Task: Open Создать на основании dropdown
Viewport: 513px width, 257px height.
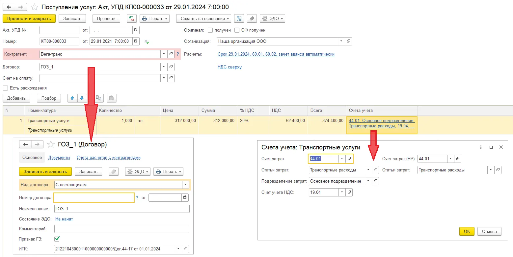Action: [203, 19]
